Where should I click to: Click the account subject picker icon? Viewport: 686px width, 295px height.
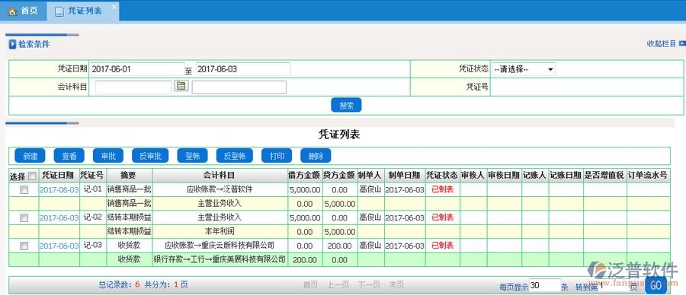click(x=181, y=86)
